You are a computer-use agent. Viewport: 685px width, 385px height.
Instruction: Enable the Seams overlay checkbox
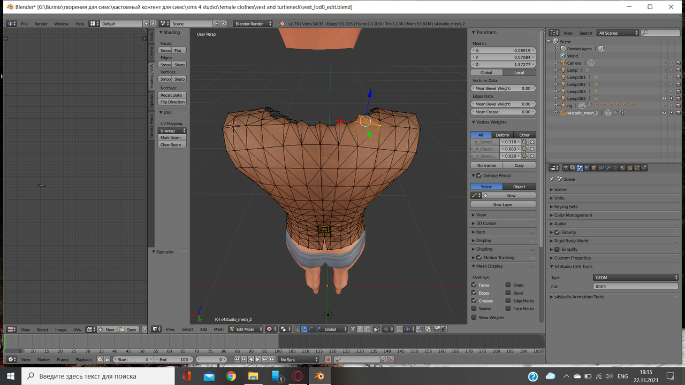tap(474, 309)
